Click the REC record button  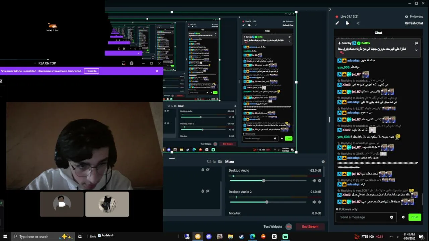pyautogui.click(x=289, y=227)
